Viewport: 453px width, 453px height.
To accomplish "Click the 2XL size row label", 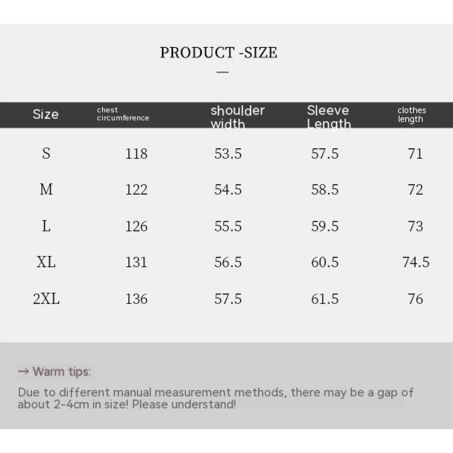I will 46,299.
